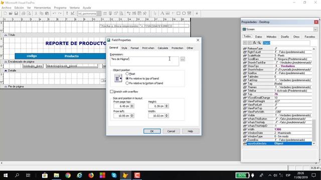Open Skype from the taskbar
The width and height of the screenshot is (321, 180).
(114, 175)
